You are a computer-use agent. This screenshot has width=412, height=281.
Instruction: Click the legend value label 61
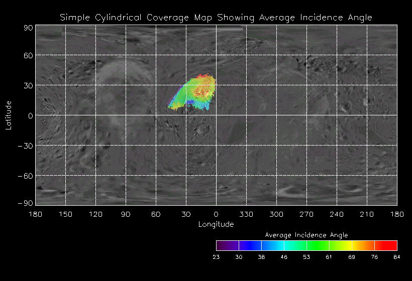click(329, 257)
